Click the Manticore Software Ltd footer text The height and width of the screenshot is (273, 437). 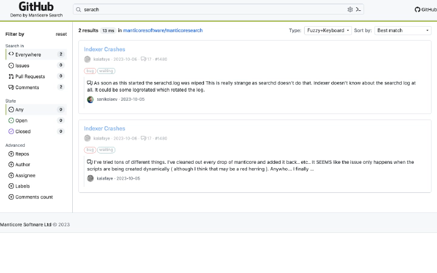25,224
